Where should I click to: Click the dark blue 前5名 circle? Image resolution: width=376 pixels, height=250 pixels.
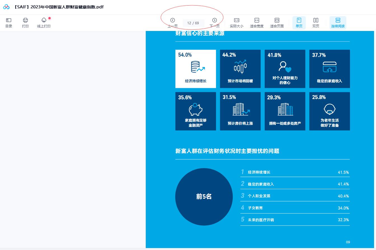pyautogui.click(x=204, y=197)
